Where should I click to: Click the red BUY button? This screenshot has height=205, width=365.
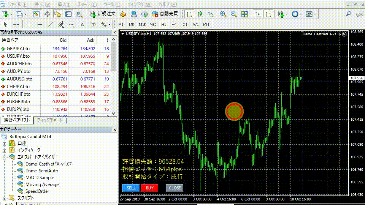149,188
